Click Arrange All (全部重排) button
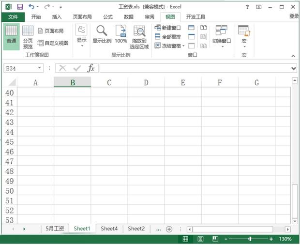This screenshot has width=300, height=245. pyautogui.click(x=167, y=37)
